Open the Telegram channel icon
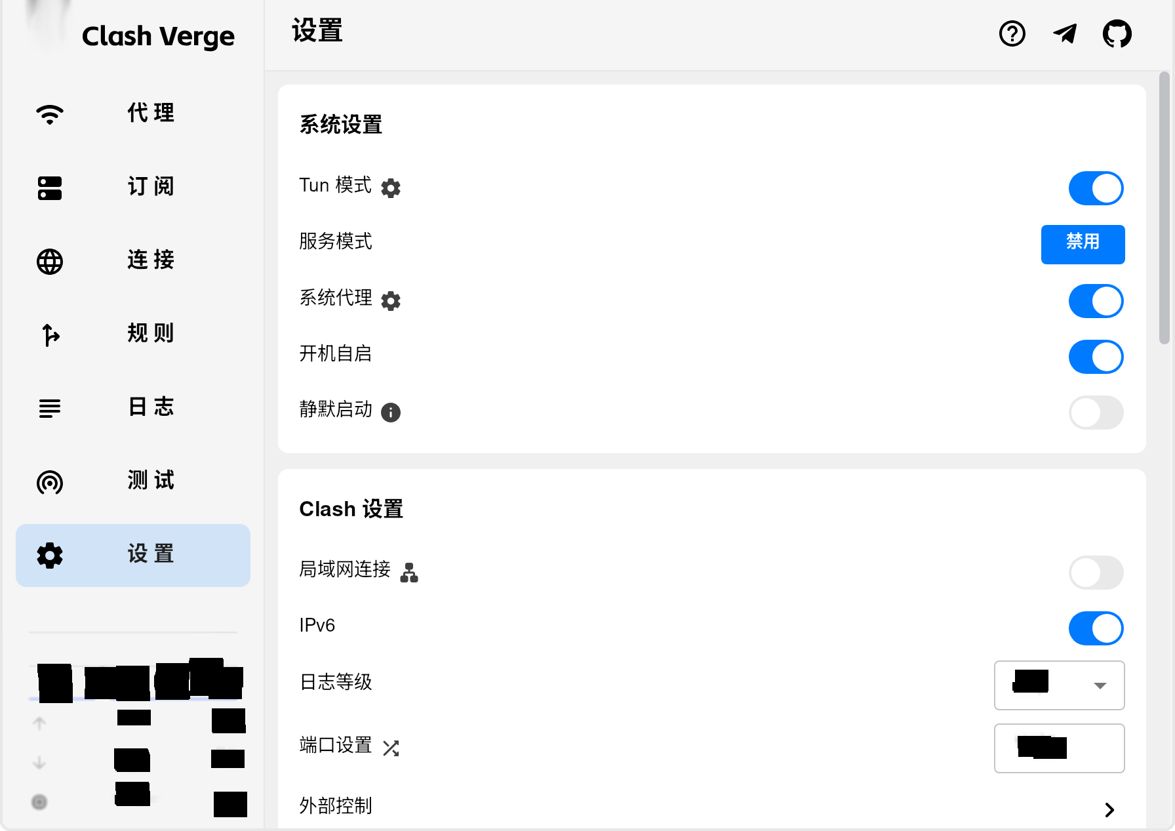 (x=1065, y=33)
